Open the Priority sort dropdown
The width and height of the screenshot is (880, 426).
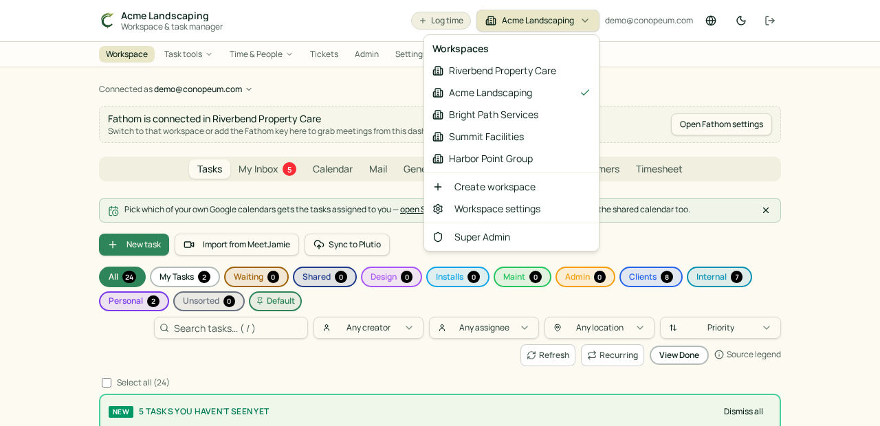(x=720, y=328)
